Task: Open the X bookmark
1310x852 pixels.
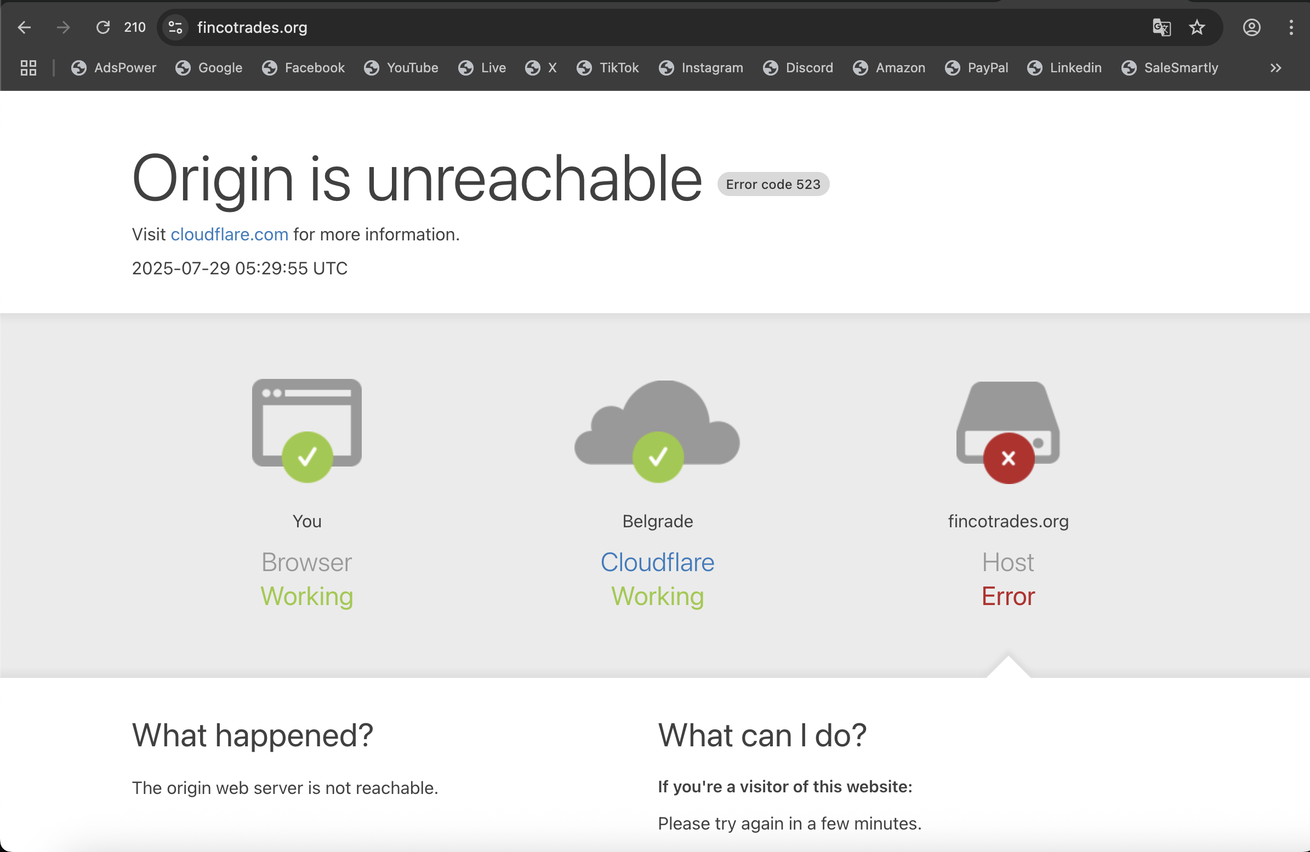Action: pyautogui.click(x=541, y=68)
